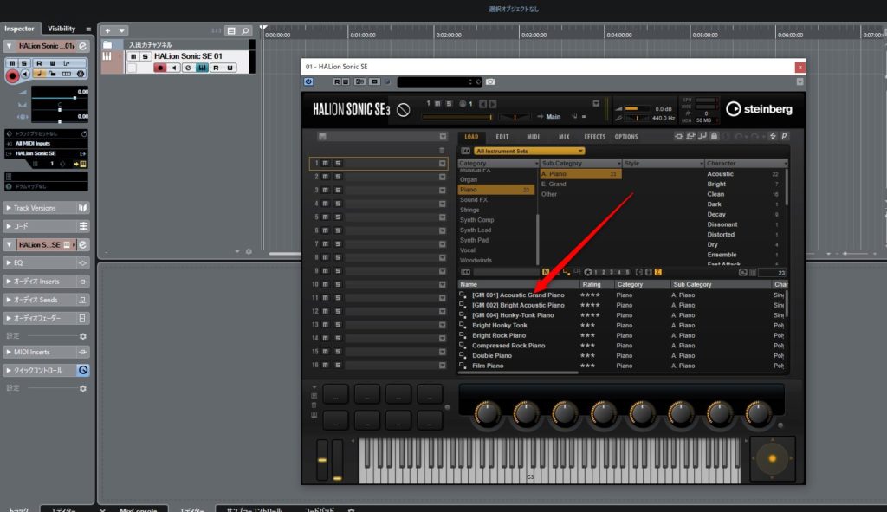Image resolution: width=887 pixels, height=512 pixels.
Task: Mute HALion Sonic SE 01 track in track list
Action: click(x=133, y=56)
